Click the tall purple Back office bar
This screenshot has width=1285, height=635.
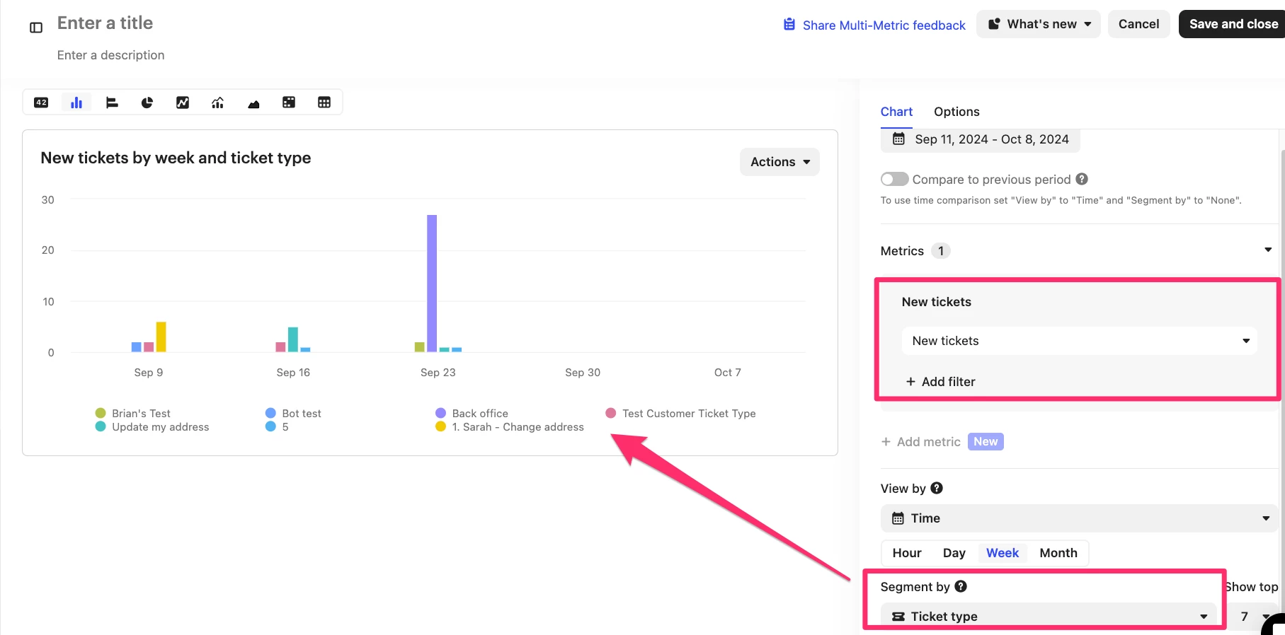tap(432, 283)
